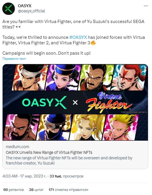Image resolution: width=152 pixels, height=195 pixels.
Task: Click the @oasyx_official handle
Action: [x=32, y=11]
